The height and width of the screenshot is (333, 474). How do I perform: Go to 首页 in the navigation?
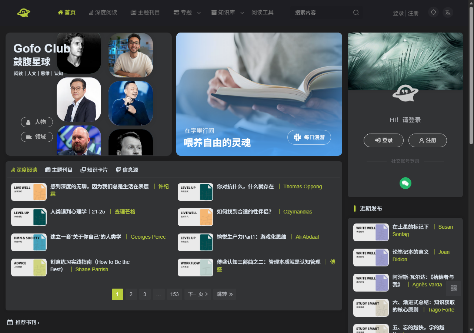(67, 13)
